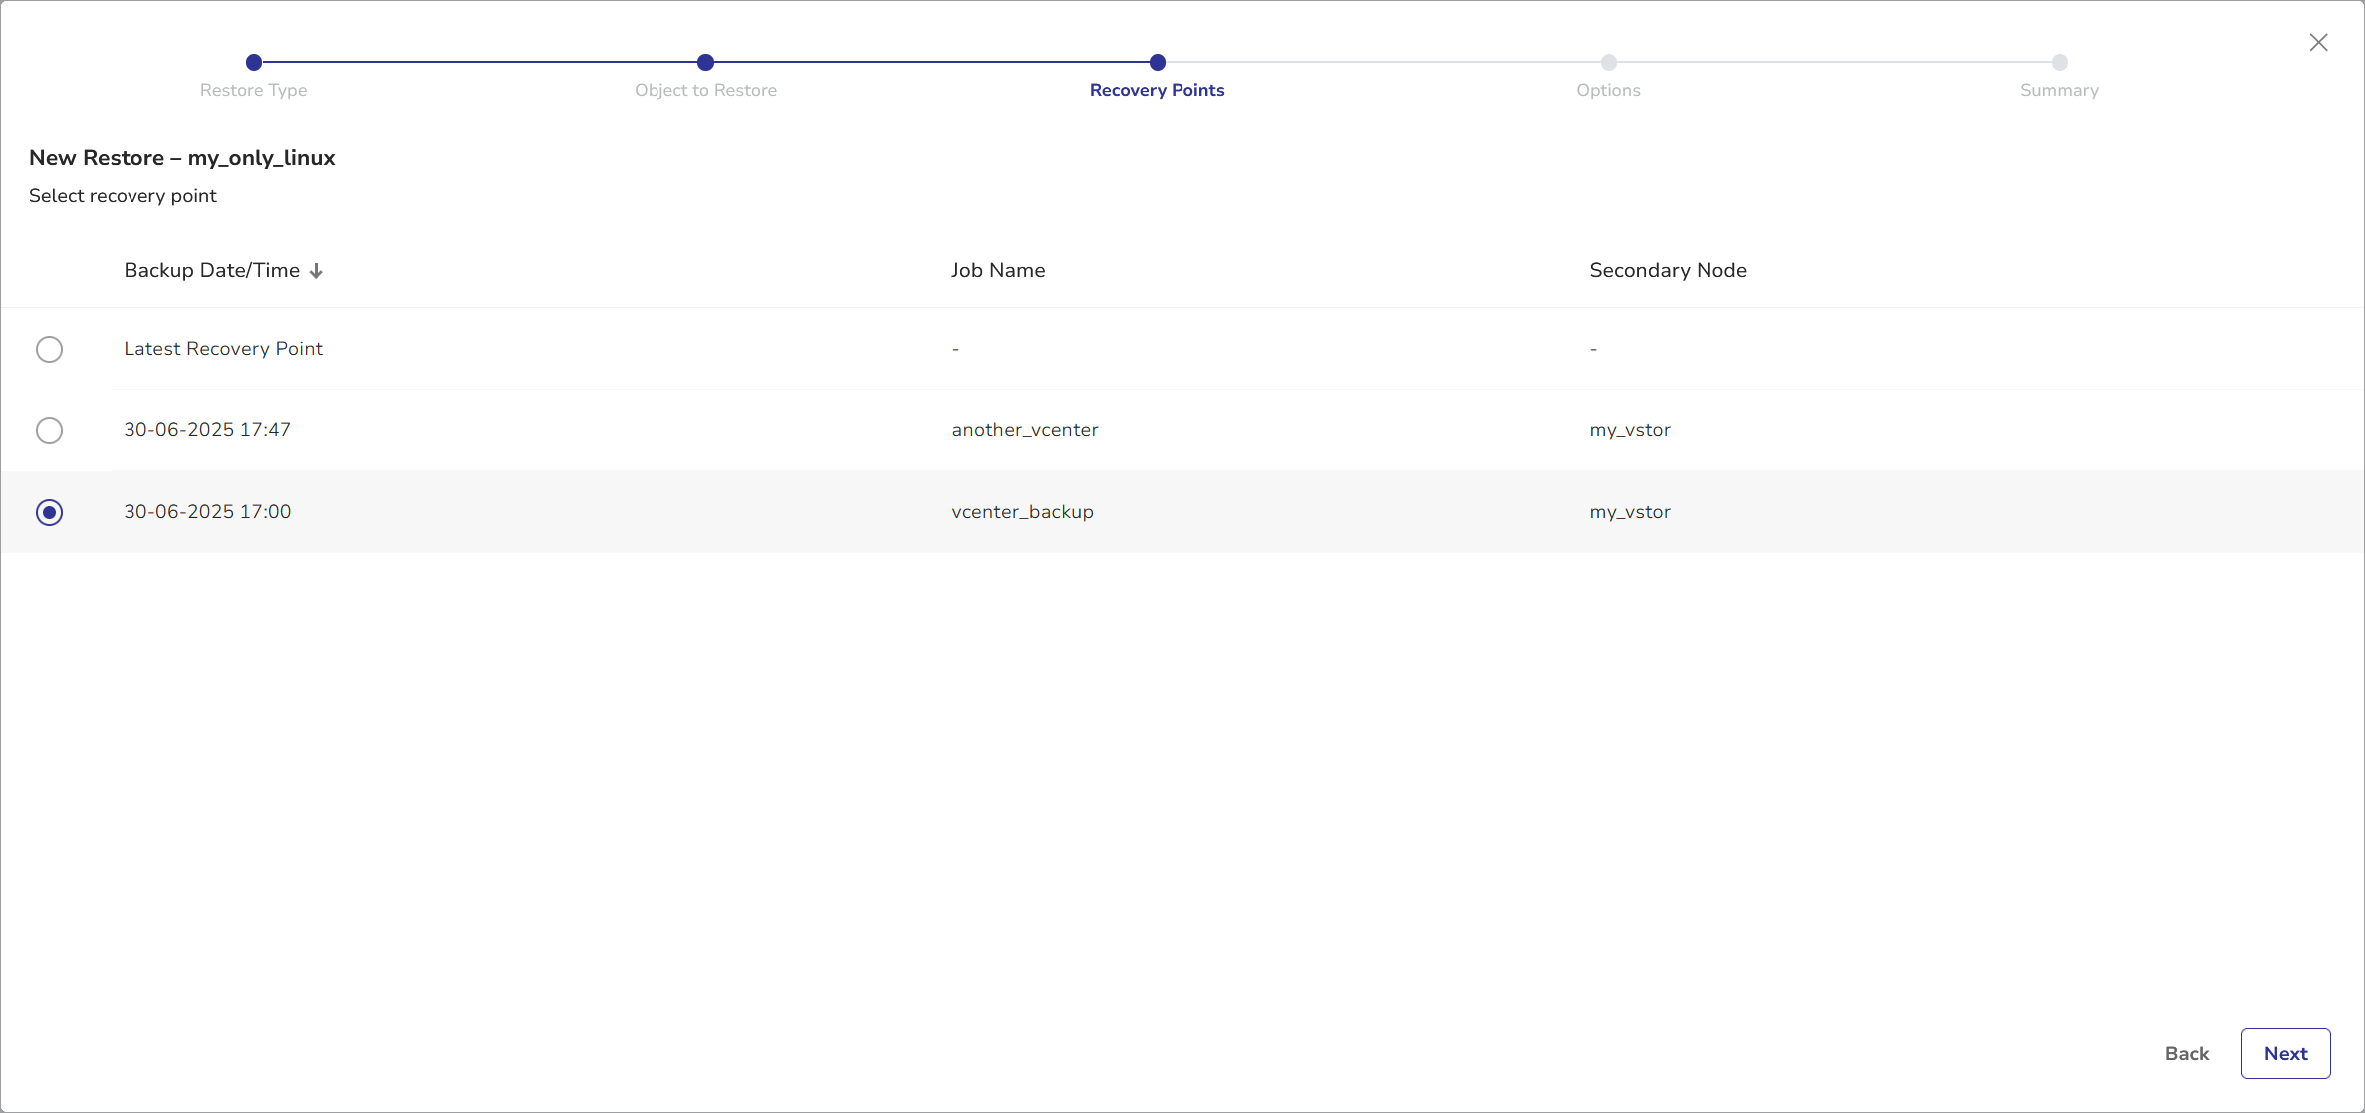Click the vcenter_backup job name cell

(x=1022, y=512)
